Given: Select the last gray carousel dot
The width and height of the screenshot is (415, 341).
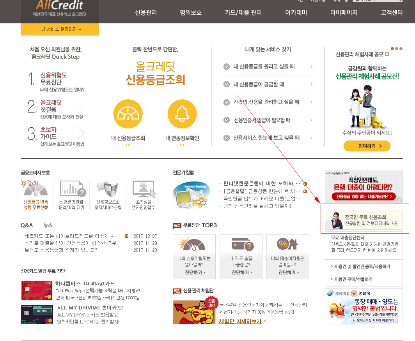Looking at the screenshot, I should pyautogui.click(x=401, y=49).
